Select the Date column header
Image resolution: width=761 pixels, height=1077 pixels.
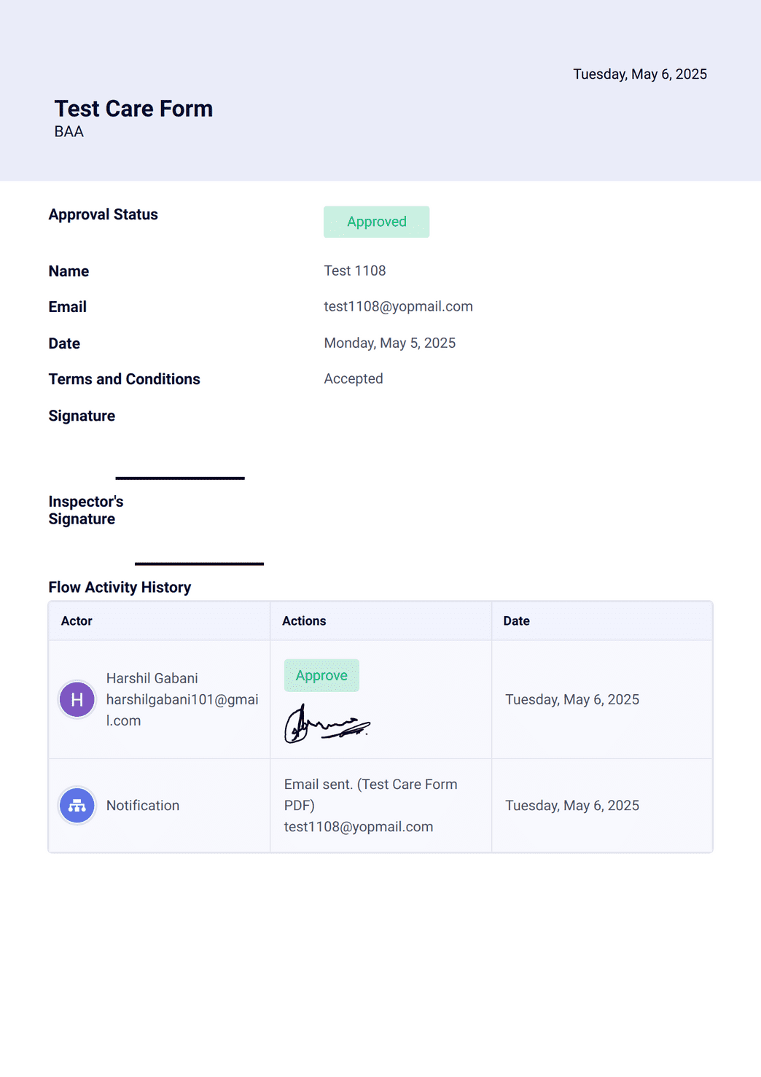[x=516, y=621]
